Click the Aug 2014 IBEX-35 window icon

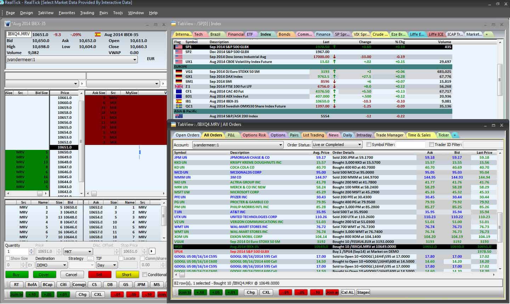pyautogui.click(x=7, y=24)
